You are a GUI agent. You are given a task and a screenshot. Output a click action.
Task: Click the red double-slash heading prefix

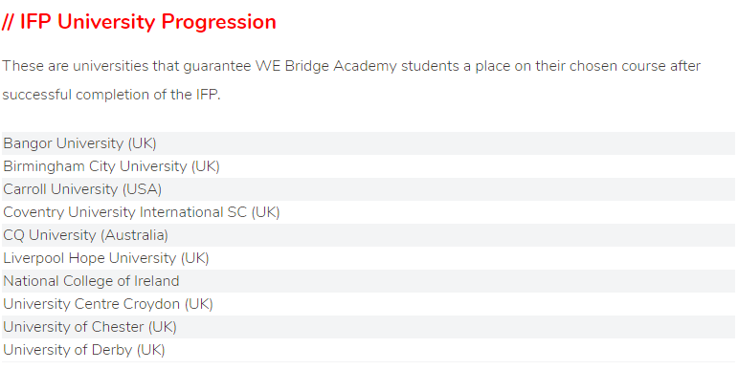(8, 22)
